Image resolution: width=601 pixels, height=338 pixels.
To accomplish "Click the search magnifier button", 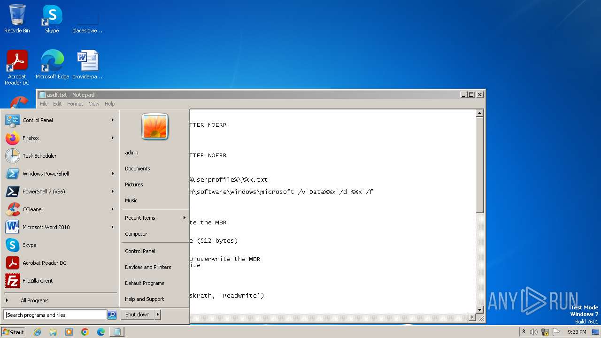I will point(112,315).
